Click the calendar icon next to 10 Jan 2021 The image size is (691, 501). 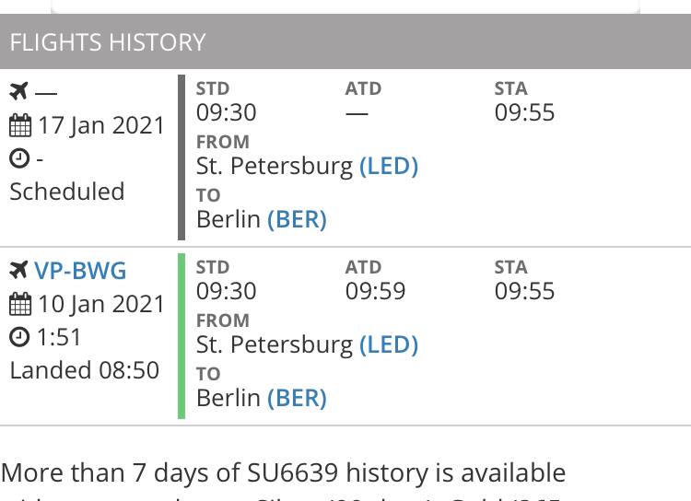pyautogui.click(x=20, y=304)
